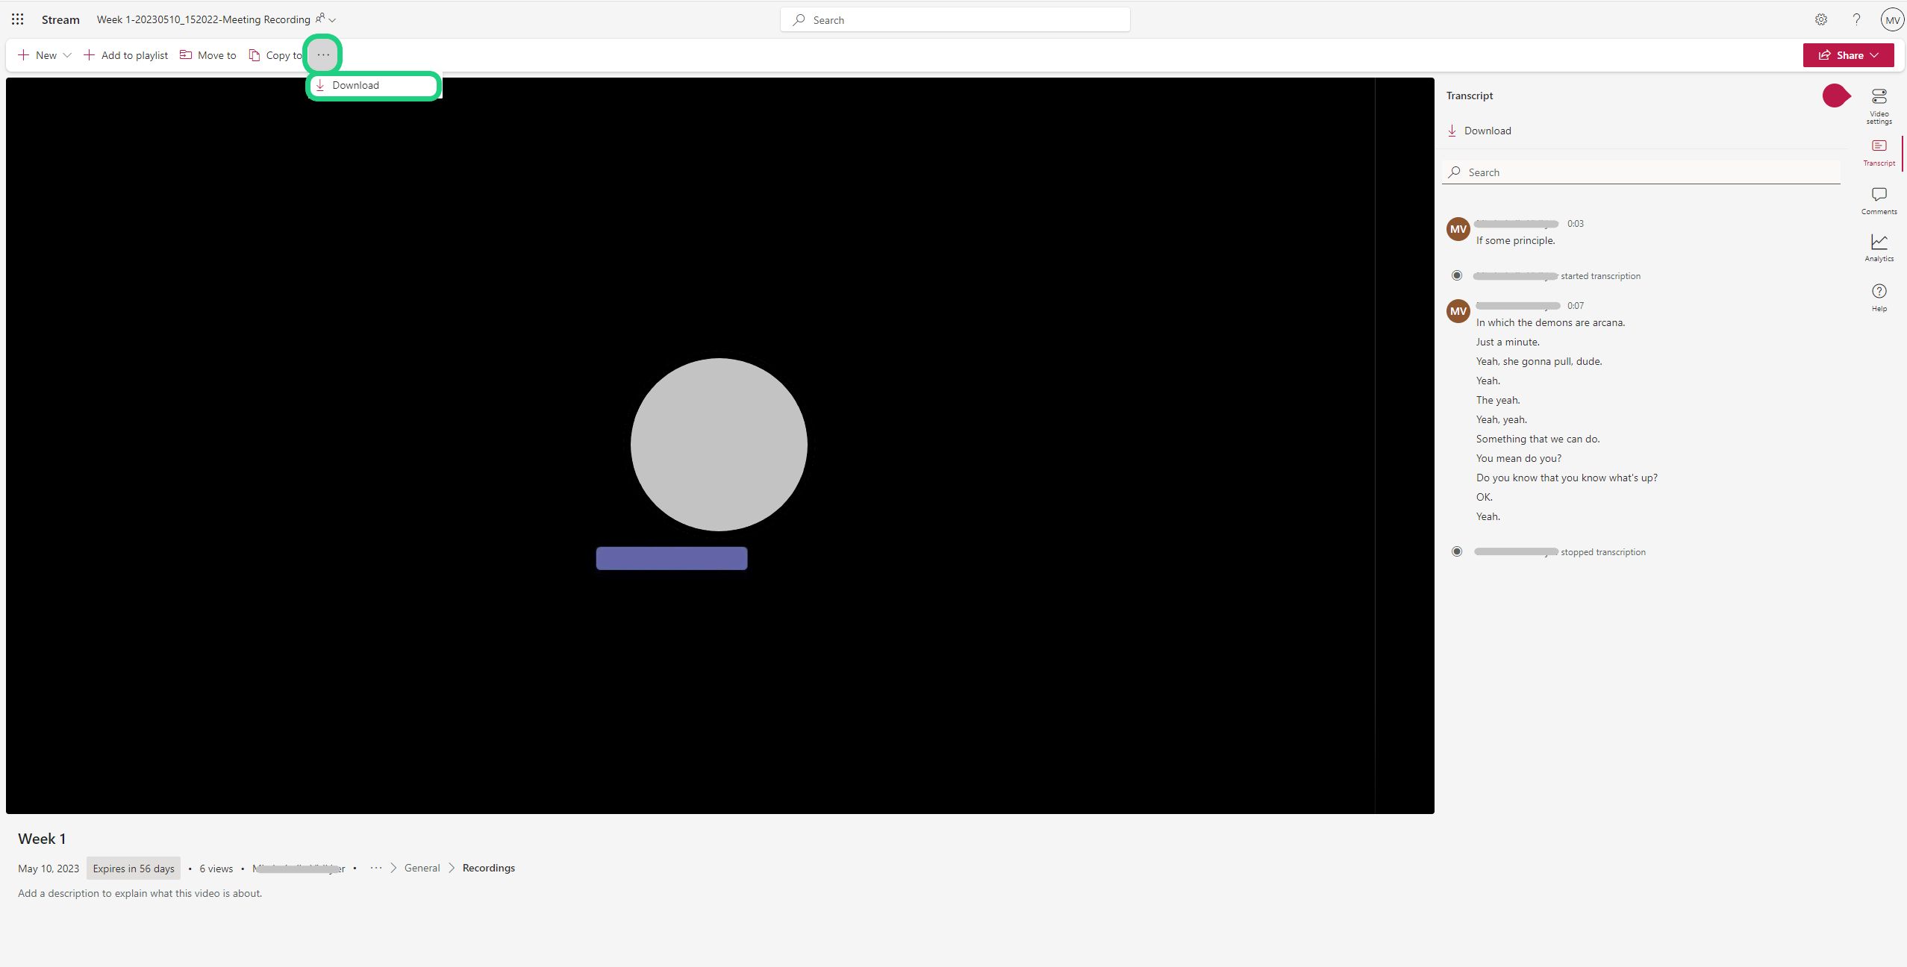Open the settings gear icon
Viewport: 1907px width, 967px height.
coord(1821,19)
